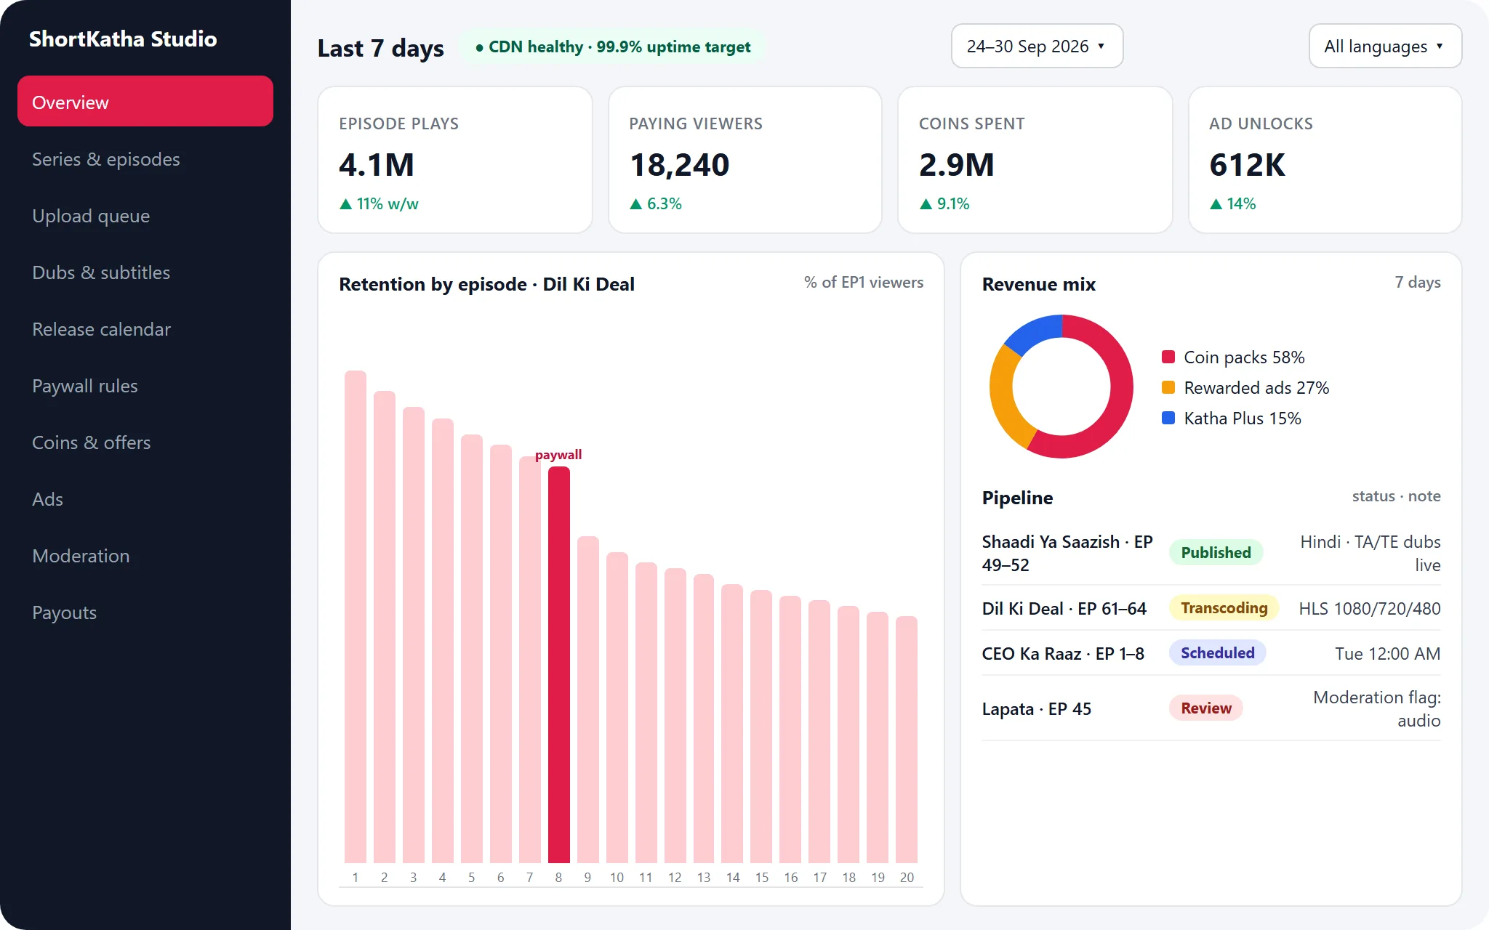
Task: Click the CDN healthy status badge
Action: [612, 46]
